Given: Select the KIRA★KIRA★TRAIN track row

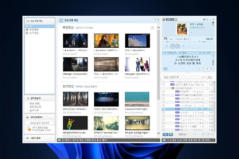Looking at the screenshot, I should [188, 95].
